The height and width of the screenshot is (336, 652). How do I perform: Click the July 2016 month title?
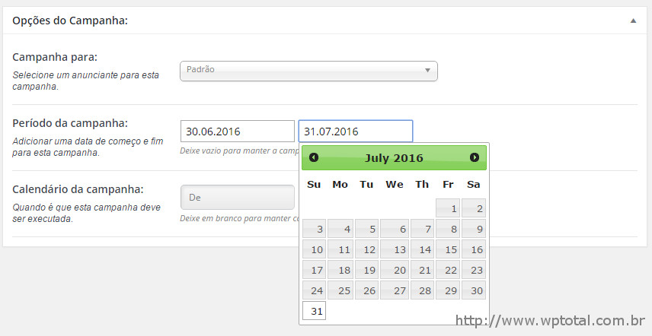click(394, 158)
